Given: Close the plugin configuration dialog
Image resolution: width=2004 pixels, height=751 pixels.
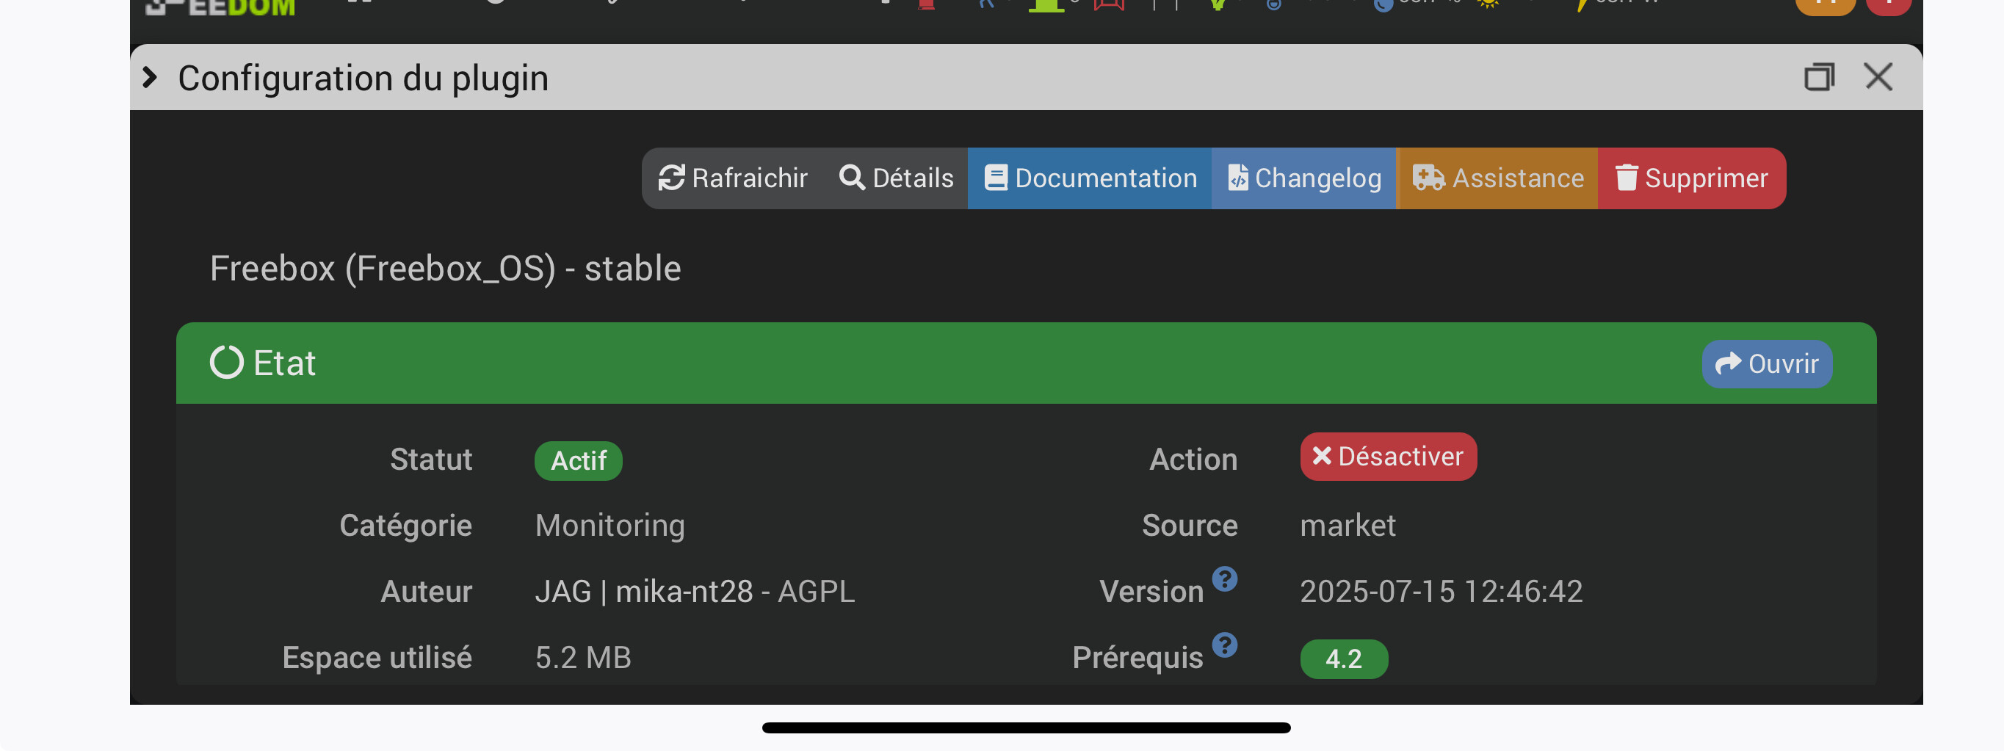Looking at the screenshot, I should (x=1878, y=77).
